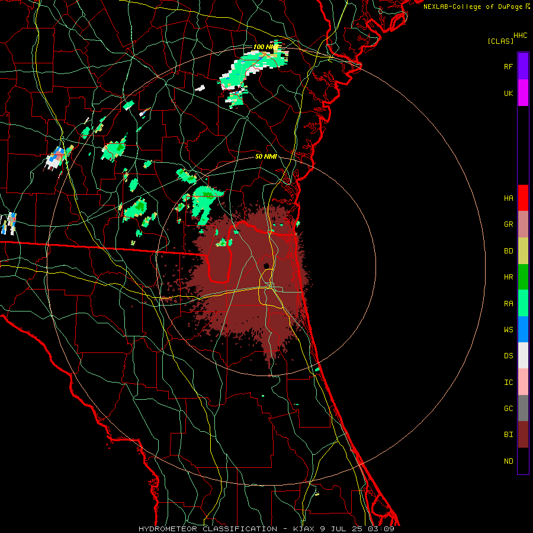Click the 100 NMI range ring label

266,47
